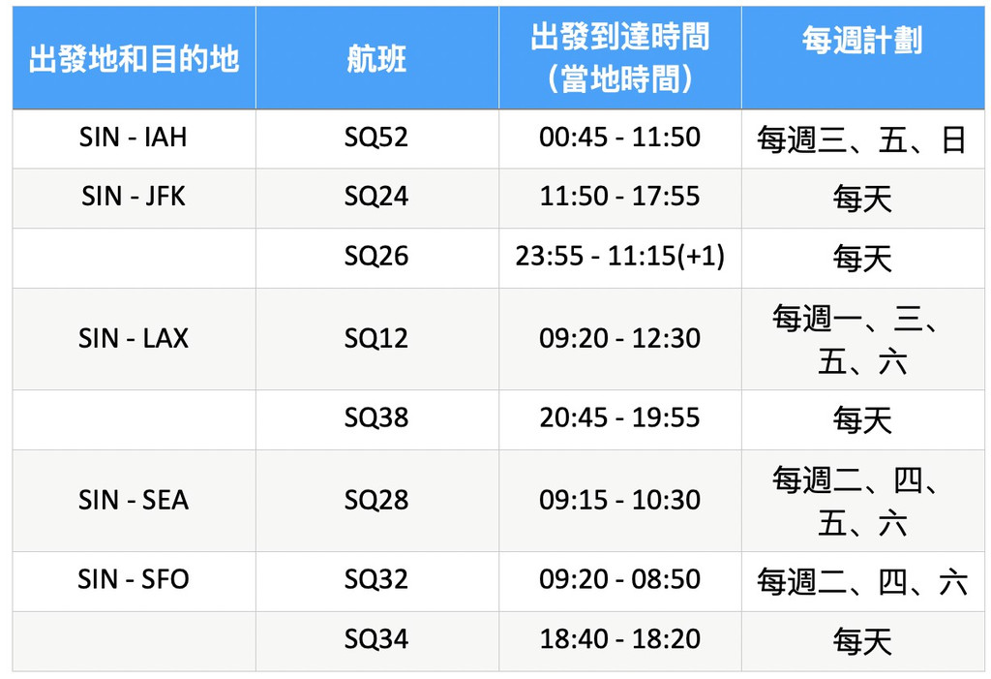Click the SIN - SFO route cell

pyautogui.click(x=134, y=579)
